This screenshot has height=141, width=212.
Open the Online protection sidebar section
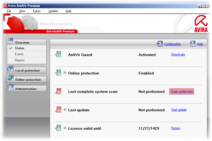tap(27, 79)
